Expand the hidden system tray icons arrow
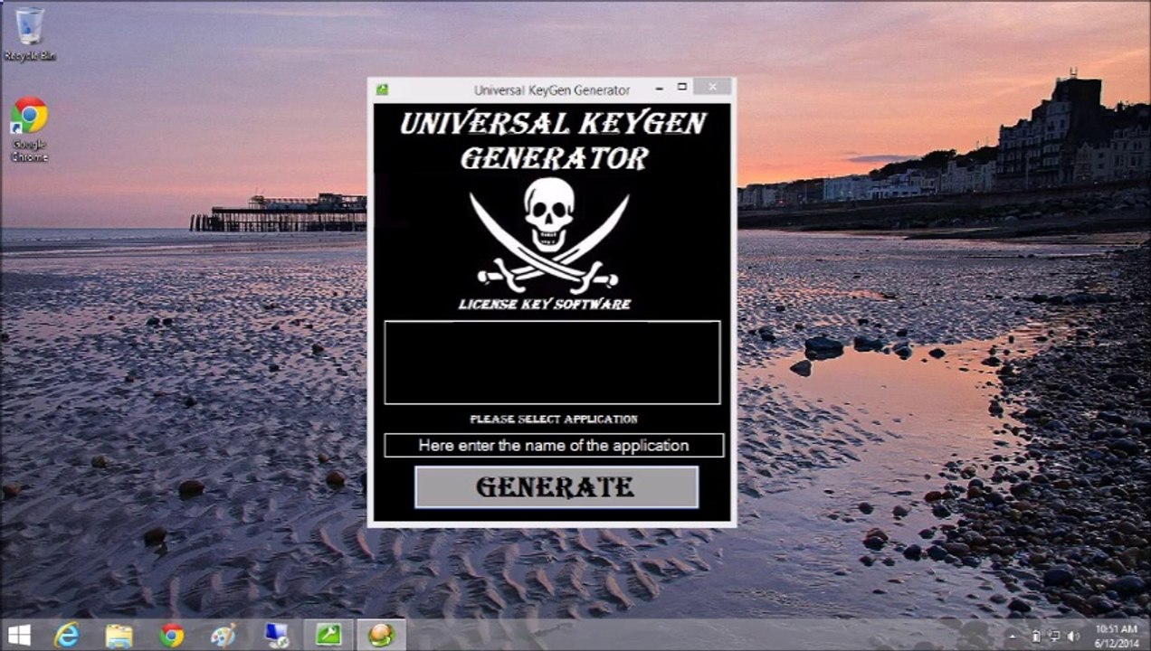The width and height of the screenshot is (1151, 651). 1013,636
